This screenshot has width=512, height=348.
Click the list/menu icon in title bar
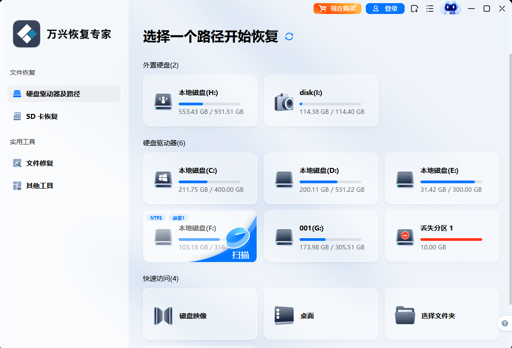[429, 8]
